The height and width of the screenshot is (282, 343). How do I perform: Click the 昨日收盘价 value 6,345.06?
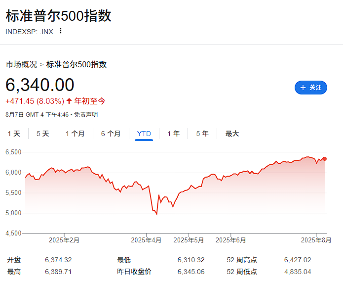191,272
